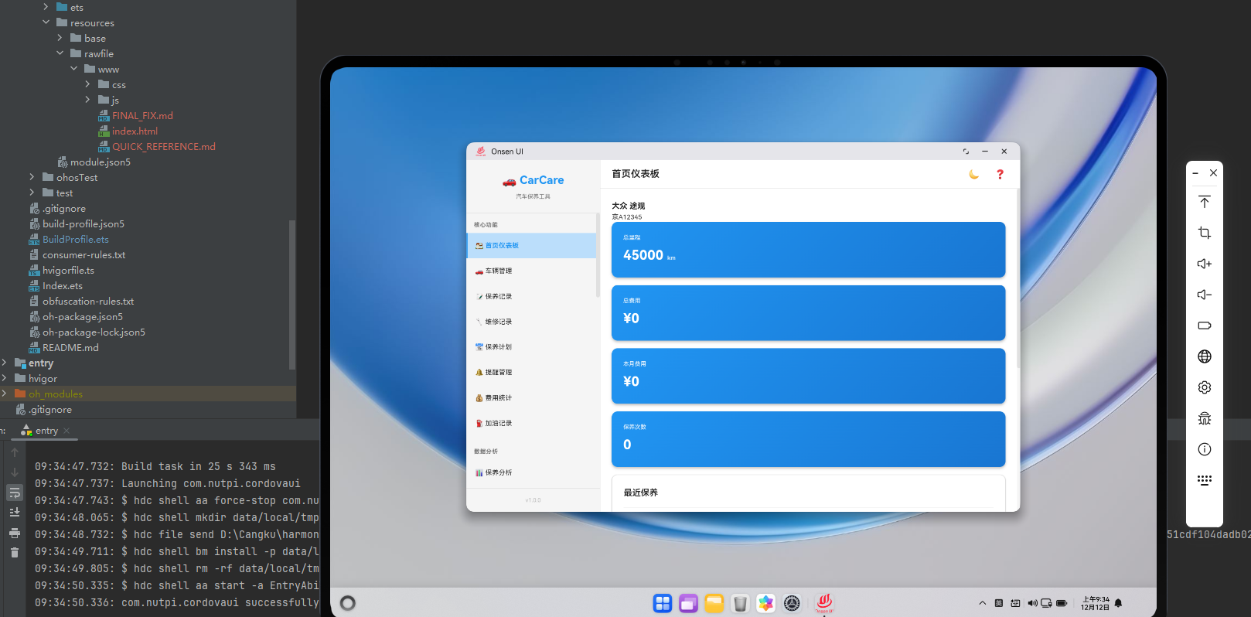The width and height of the screenshot is (1251, 617).
Task: Open purple multitask icon in dock
Action: (x=688, y=604)
